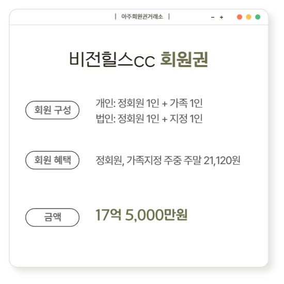Click the red circle window button
Image resolution: width=284 pixels, height=284 pixels.
[240, 17]
